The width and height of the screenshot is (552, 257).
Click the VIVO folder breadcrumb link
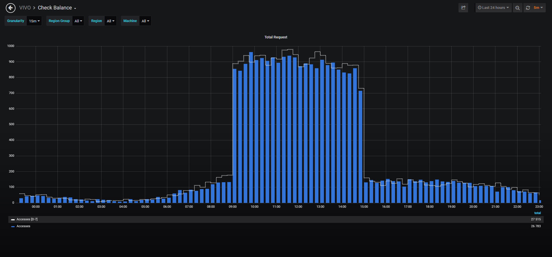tap(25, 8)
